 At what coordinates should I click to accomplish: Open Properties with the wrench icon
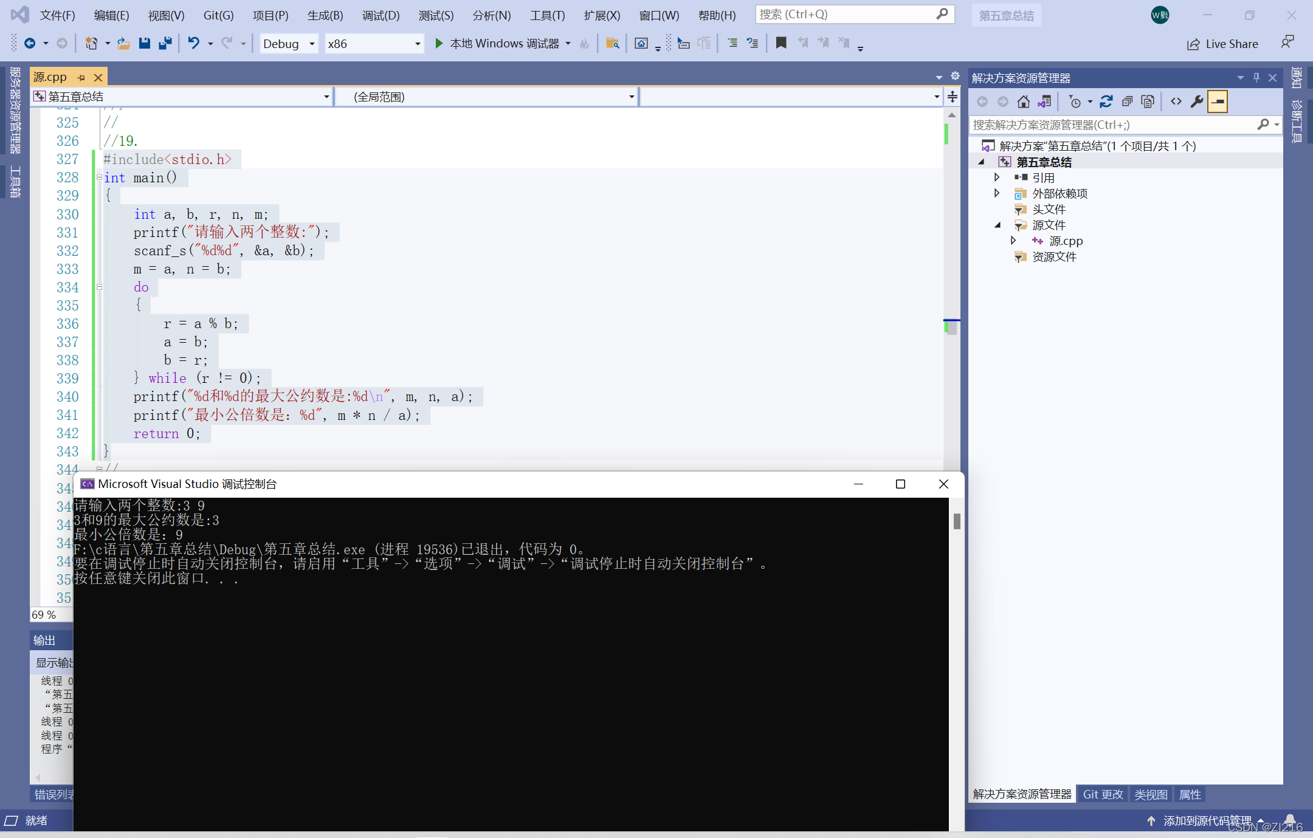tap(1197, 101)
